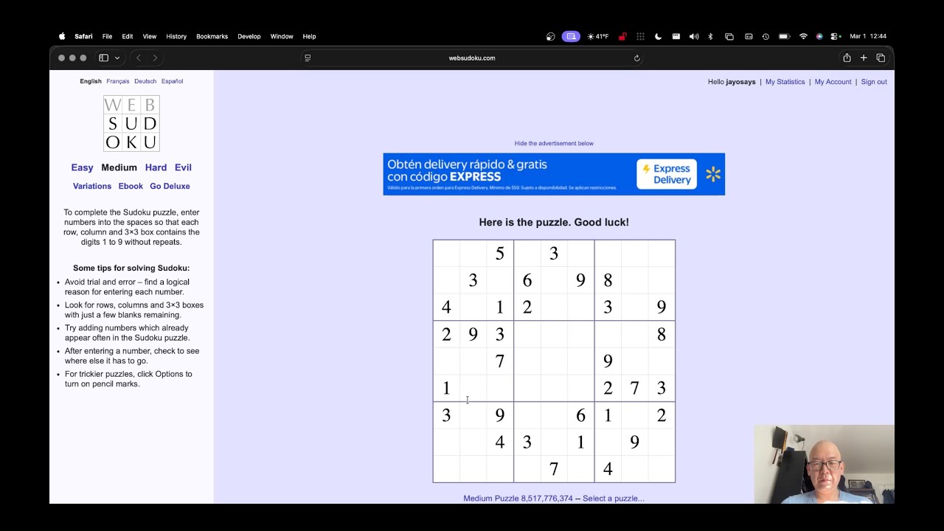Screen dimensions: 944x531
Task: Click the purple screen mirroring menu bar icon
Action: (x=571, y=36)
